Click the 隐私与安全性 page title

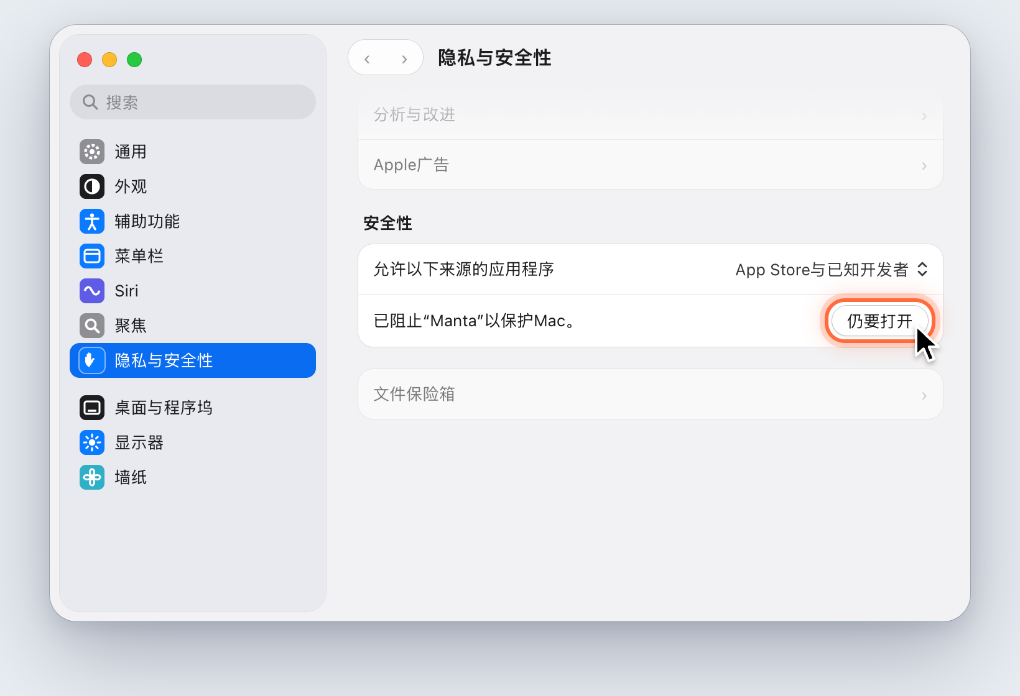click(x=495, y=58)
